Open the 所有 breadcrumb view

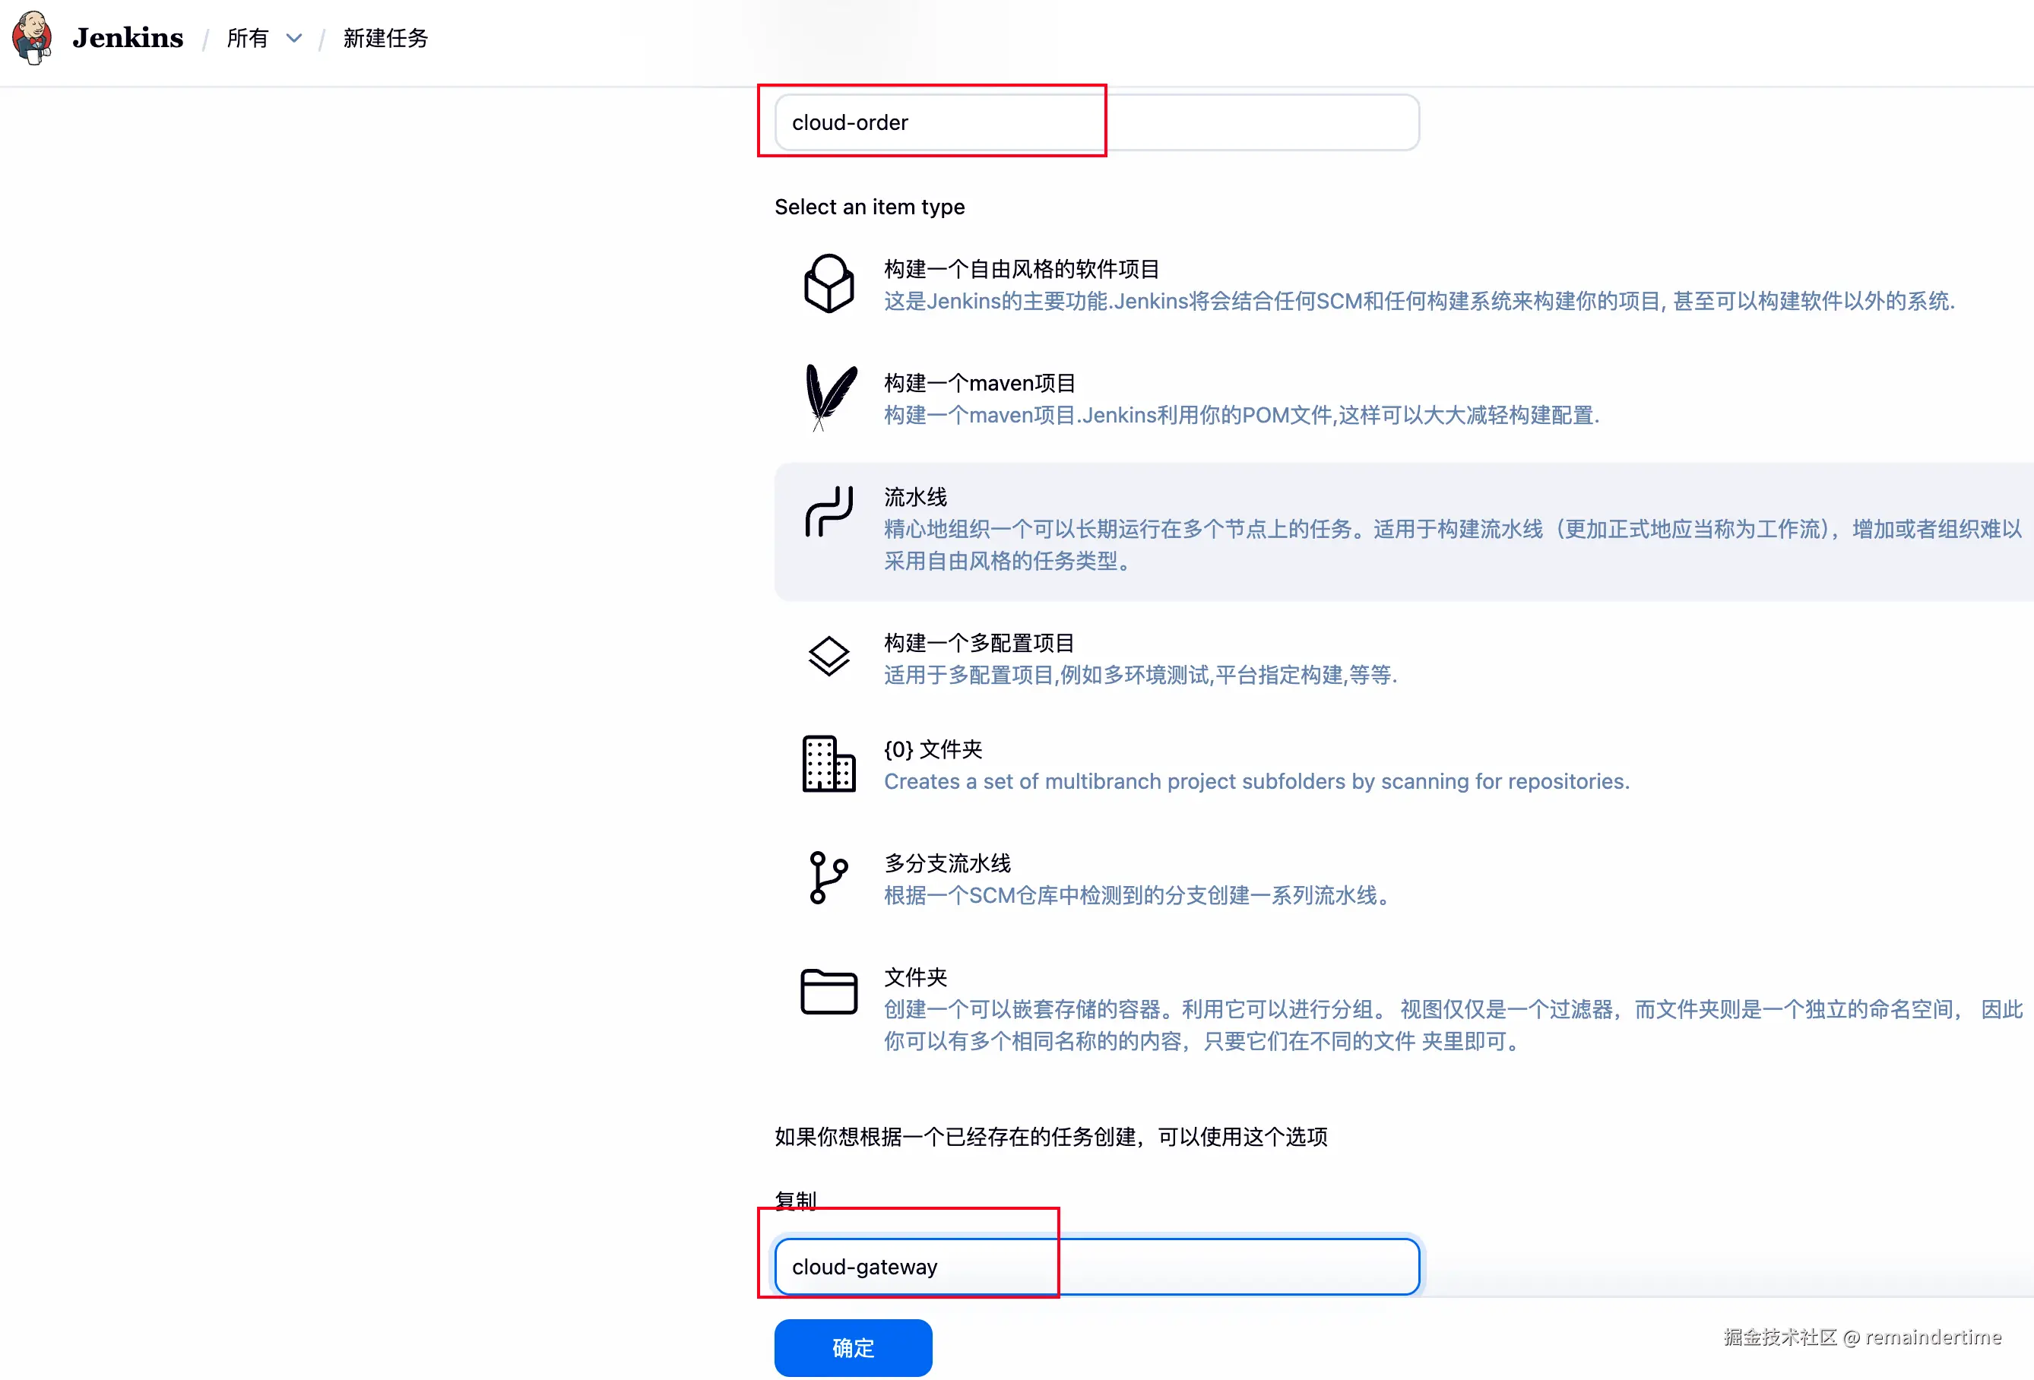point(248,39)
